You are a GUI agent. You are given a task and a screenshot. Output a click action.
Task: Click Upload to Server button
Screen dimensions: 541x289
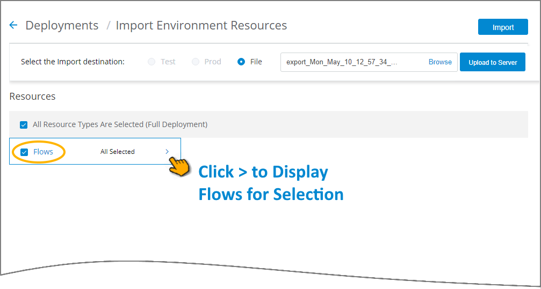(x=492, y=62)
